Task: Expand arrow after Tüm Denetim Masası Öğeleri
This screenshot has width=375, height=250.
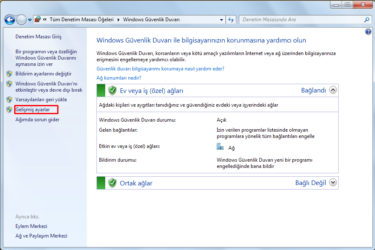Action: point(118,20)
